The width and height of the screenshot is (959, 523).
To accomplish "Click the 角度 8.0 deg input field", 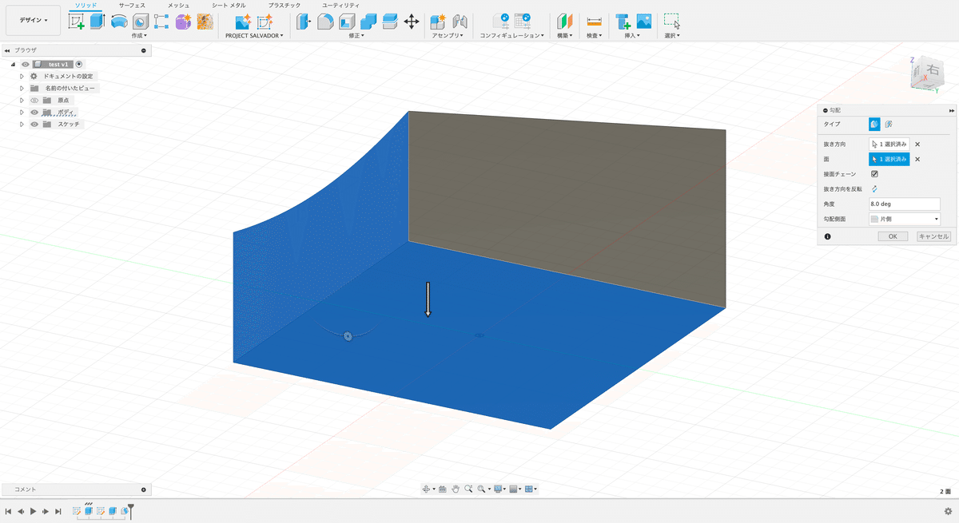I will [x=905, y=204].
